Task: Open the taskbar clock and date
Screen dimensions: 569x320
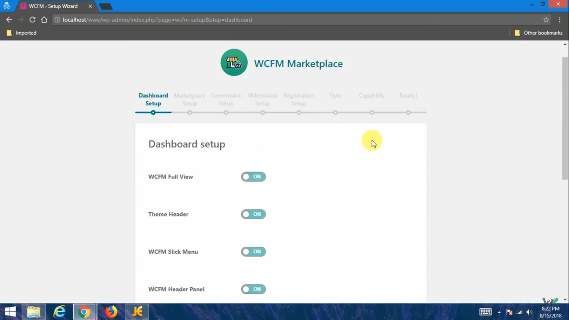Action: (x=550, y=312)
